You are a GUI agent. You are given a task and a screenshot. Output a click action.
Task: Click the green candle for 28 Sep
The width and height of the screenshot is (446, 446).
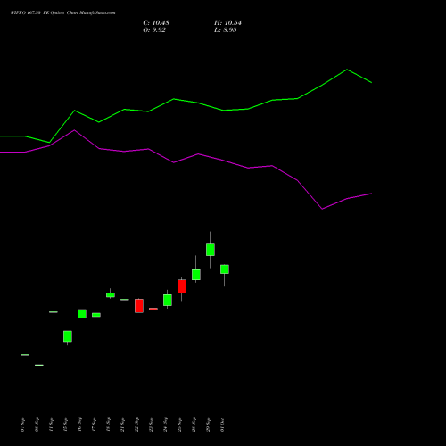[196, 275]
